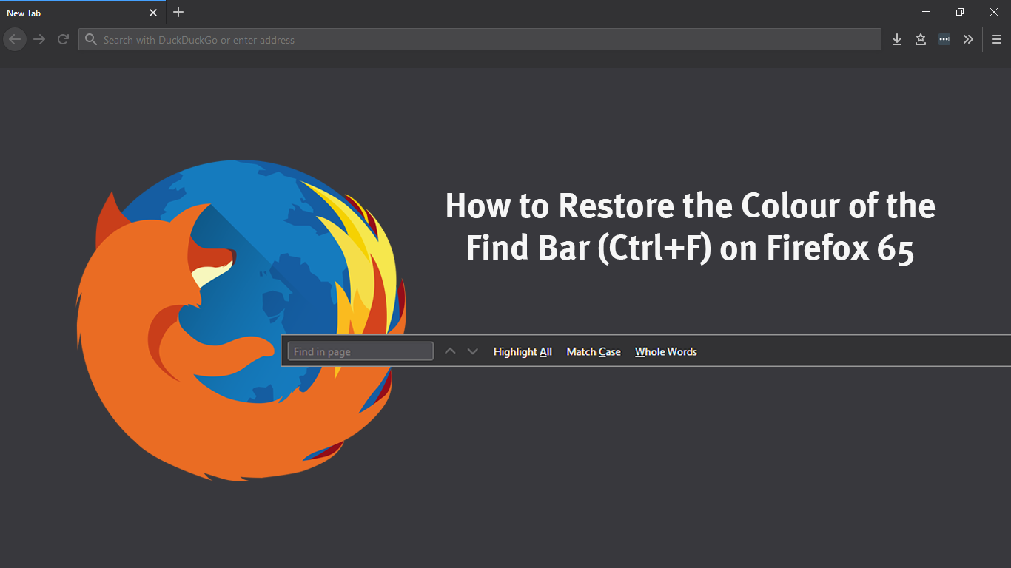Toggle Match Case in find bar
Image resolution: width=1011 pixels, height=568 pixels.
[594, 351]
